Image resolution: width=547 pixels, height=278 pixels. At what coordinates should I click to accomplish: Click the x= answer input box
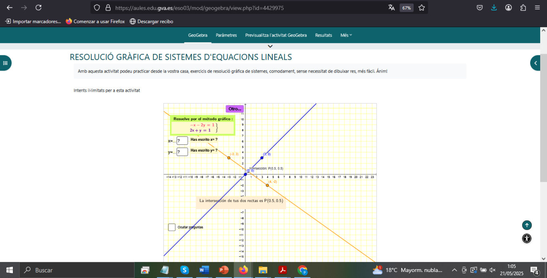182,141
